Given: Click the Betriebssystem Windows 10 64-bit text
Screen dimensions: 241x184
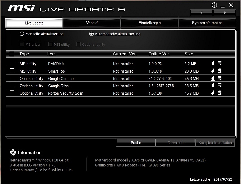Looking at the screenshot, I should coord(39,160).
